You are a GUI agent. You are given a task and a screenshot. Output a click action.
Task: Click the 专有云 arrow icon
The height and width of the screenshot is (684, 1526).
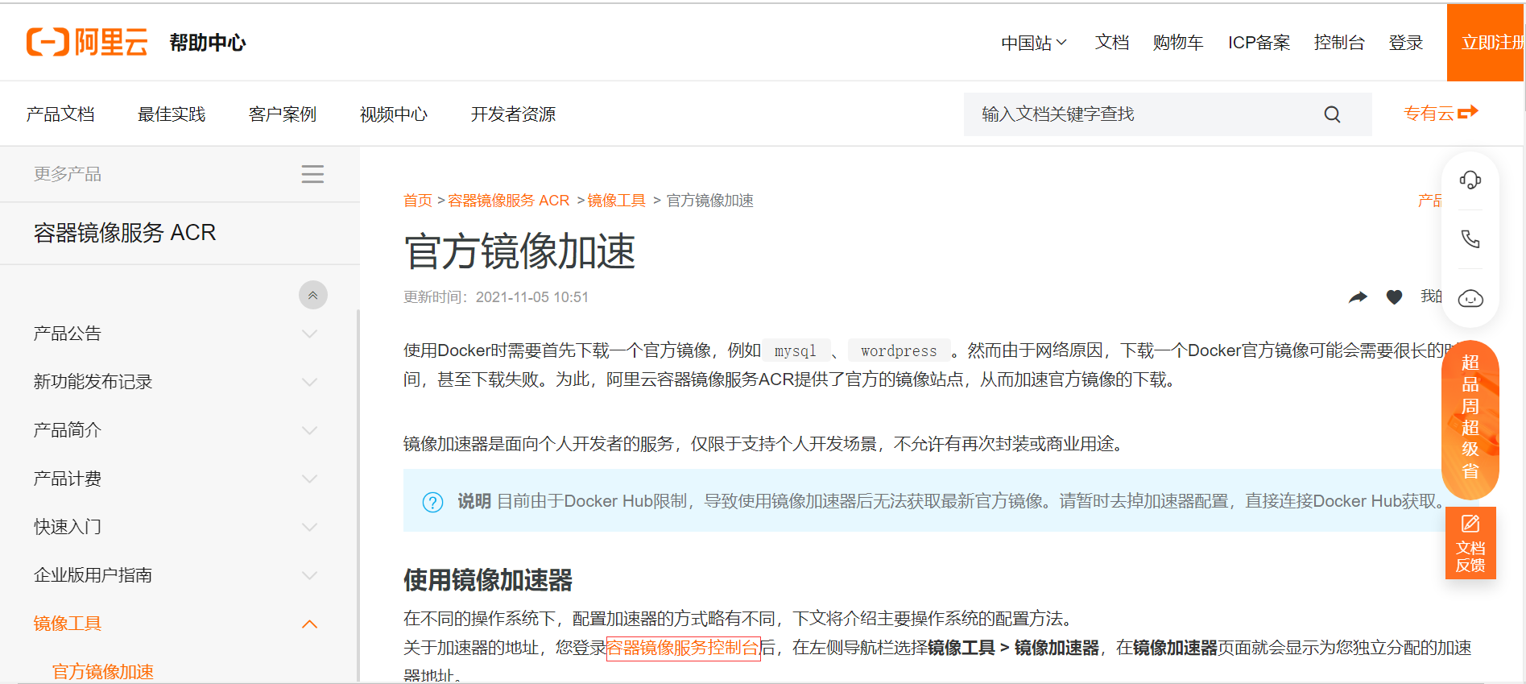coord(1468,113)
